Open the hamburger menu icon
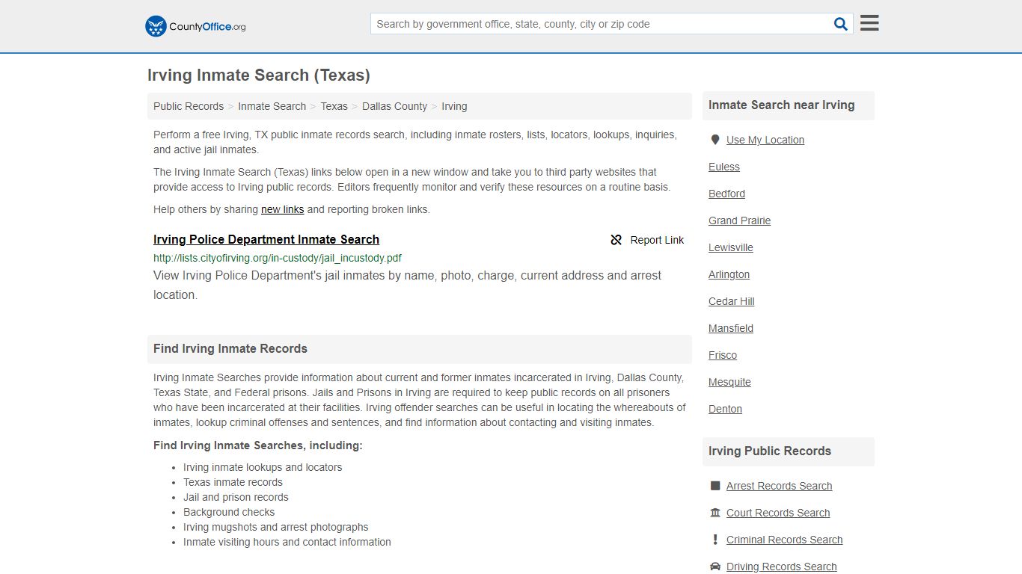The width and height of the screenshot is (1022, 574). [869, 23]
